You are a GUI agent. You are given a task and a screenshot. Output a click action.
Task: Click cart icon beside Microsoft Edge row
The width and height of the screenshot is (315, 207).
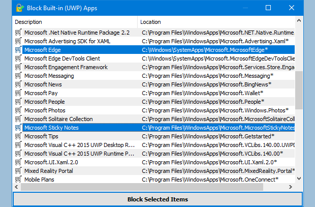point(18,50)
